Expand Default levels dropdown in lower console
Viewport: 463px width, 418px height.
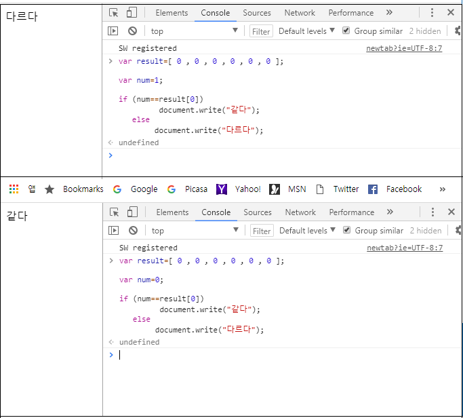click(307, 231)
